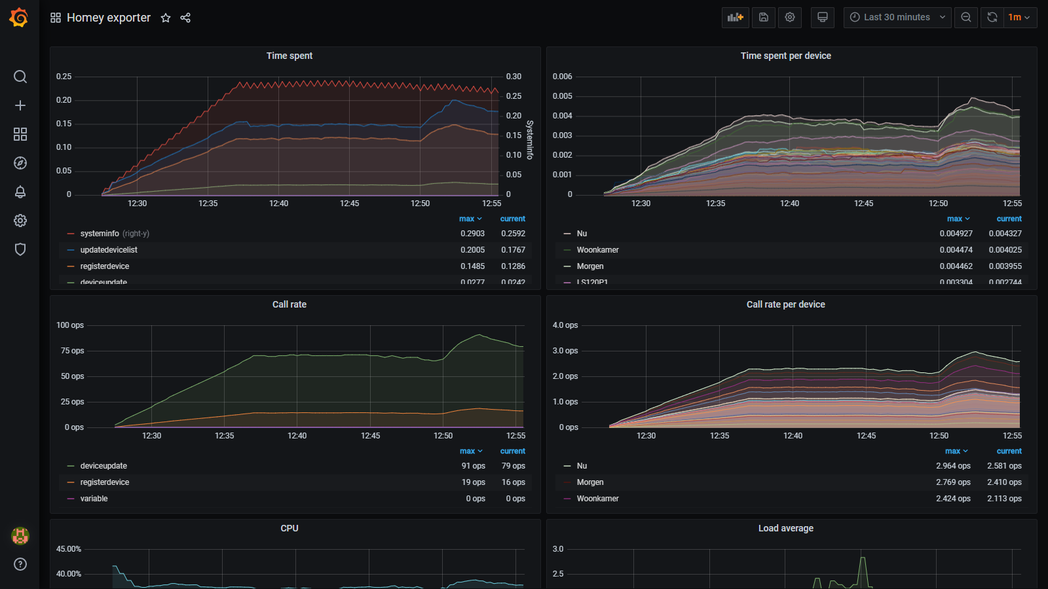The image size is (1048, 589).
Task: Toggle Nu series in Call rate per device
Action: [x=582, y=466]
